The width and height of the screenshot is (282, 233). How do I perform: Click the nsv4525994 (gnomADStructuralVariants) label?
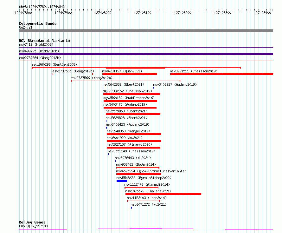[x=151, y=171]
